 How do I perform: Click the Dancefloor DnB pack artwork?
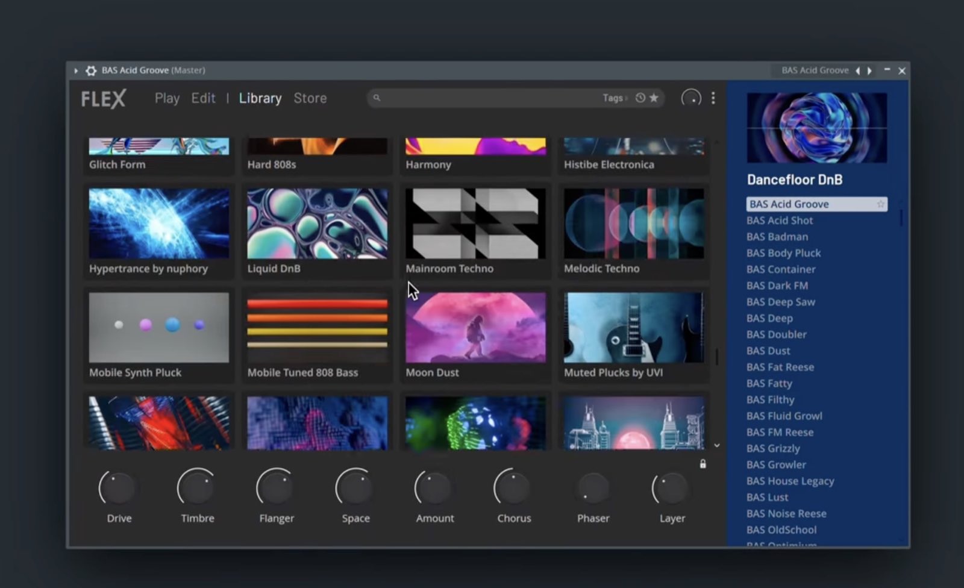[x=817, y=128]
